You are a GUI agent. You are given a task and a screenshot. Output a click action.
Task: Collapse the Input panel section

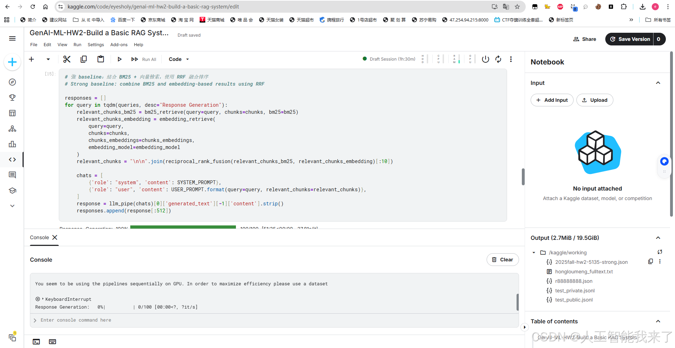658,83
